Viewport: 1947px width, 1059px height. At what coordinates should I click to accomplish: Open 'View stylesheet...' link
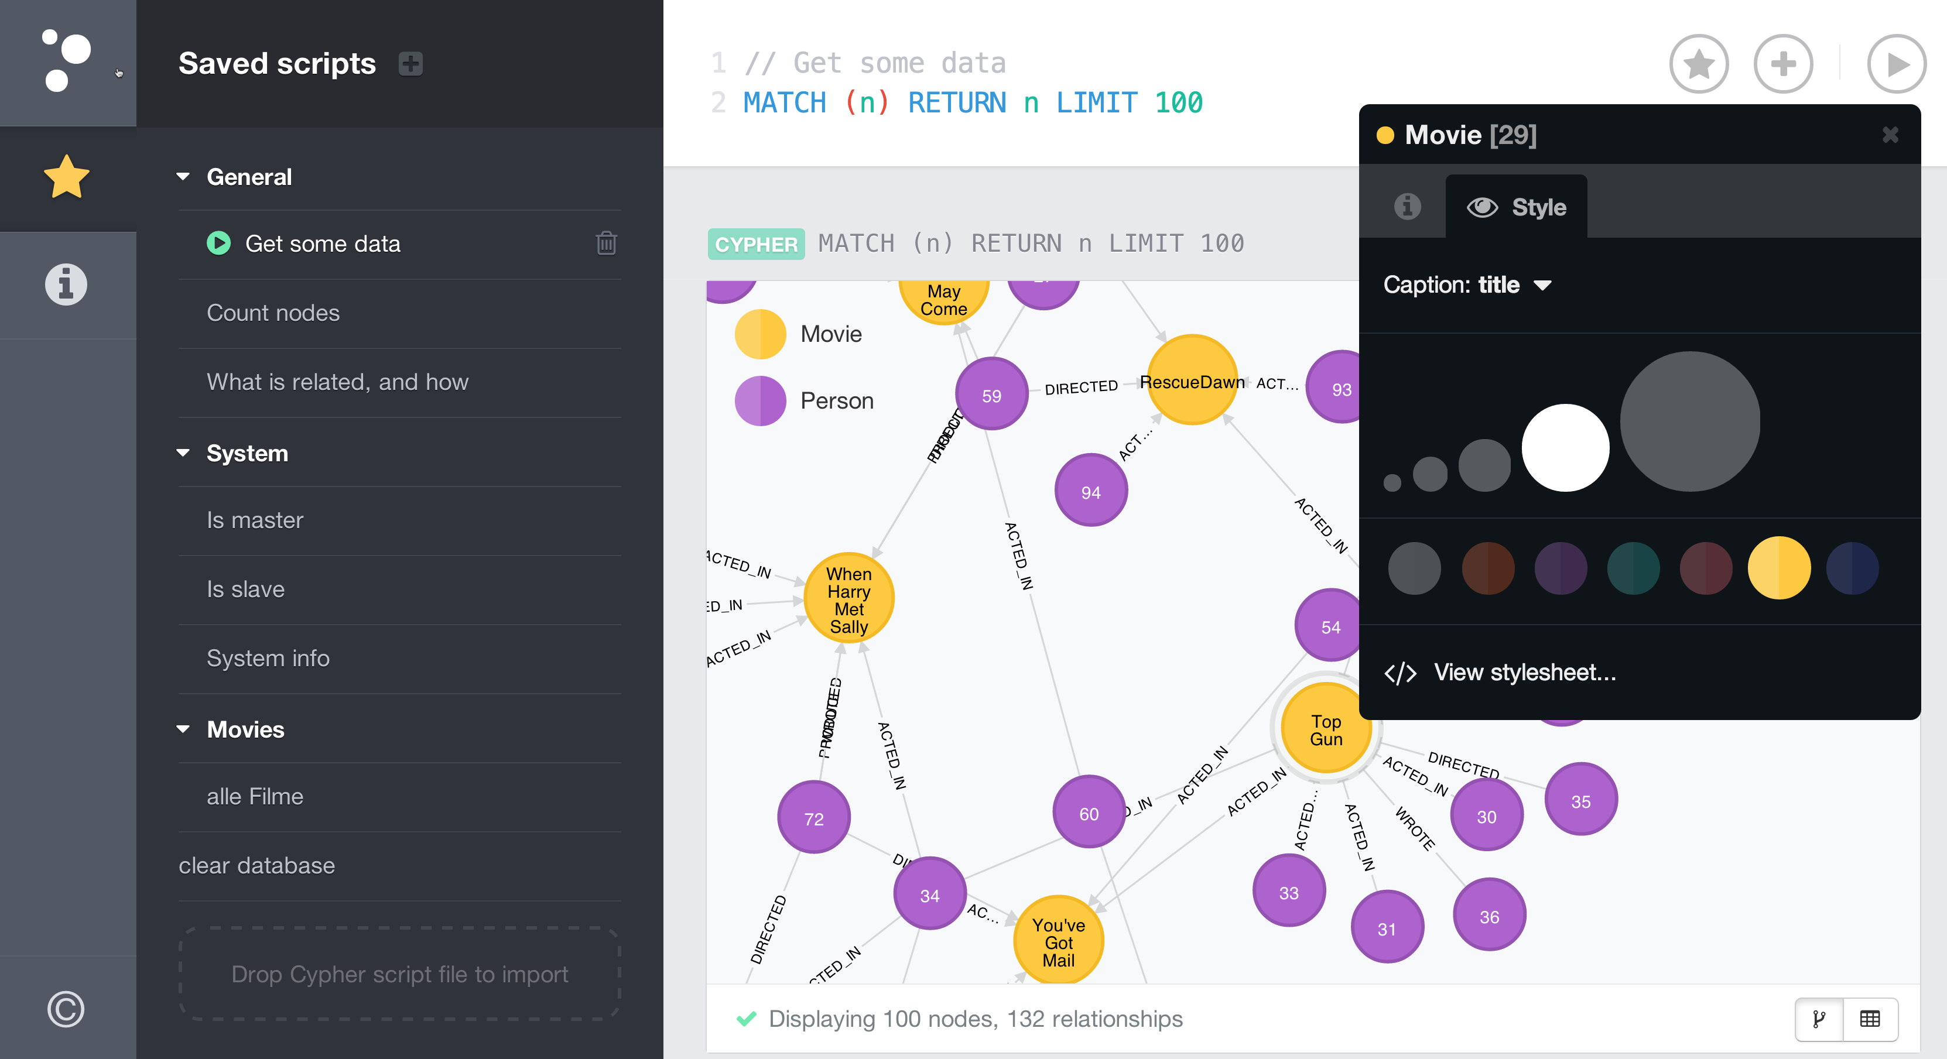(1522, 673)
